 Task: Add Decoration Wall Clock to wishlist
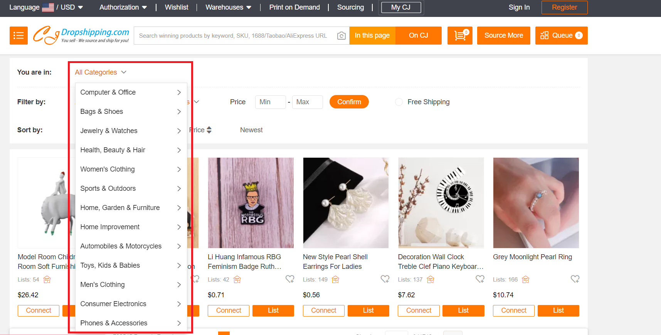click(480, 279)
